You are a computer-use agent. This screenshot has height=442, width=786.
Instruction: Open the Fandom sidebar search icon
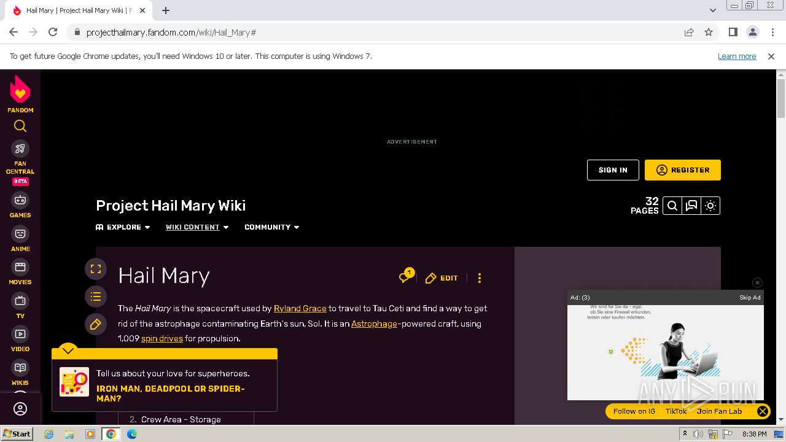click(x=20, y=126)
